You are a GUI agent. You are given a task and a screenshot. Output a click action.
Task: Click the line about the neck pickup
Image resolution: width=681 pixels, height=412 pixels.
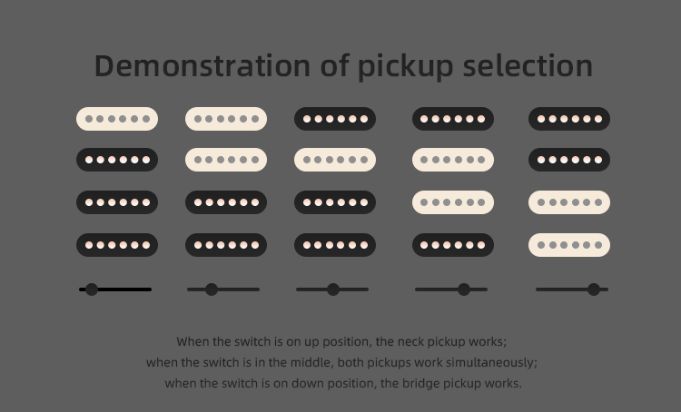pos(341,342)
